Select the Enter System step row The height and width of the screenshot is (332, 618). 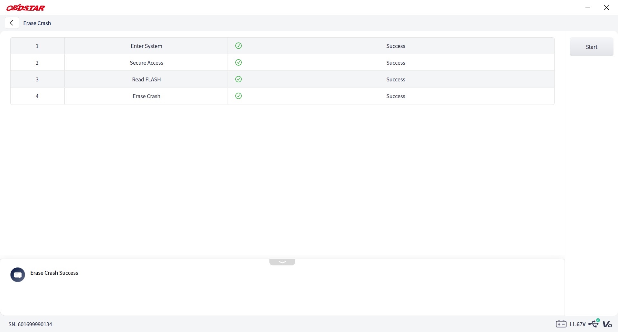[x=282, y=46]
